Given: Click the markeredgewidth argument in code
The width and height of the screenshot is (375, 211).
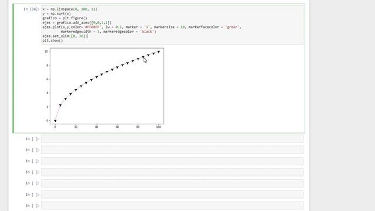Looking at the screenshot, I should tap(80, 32).
